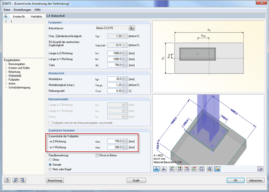Viewport: 269px width, 192px height.
Task: Go to the next input table icon
Action: click(23, 180)
